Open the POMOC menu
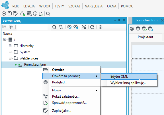164x115 pixels. coord(127,6)
